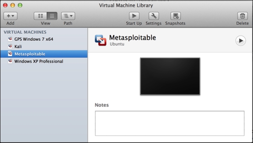
Task: Open the Snapshots toolbar icon
Action: [x=175, y=16]
